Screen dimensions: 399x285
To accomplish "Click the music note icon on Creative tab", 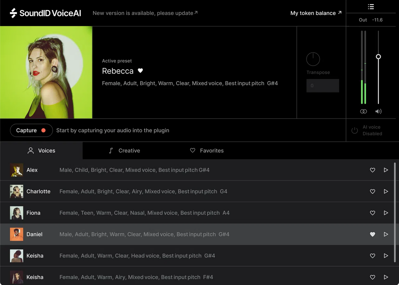I will (x=111, y=150).
